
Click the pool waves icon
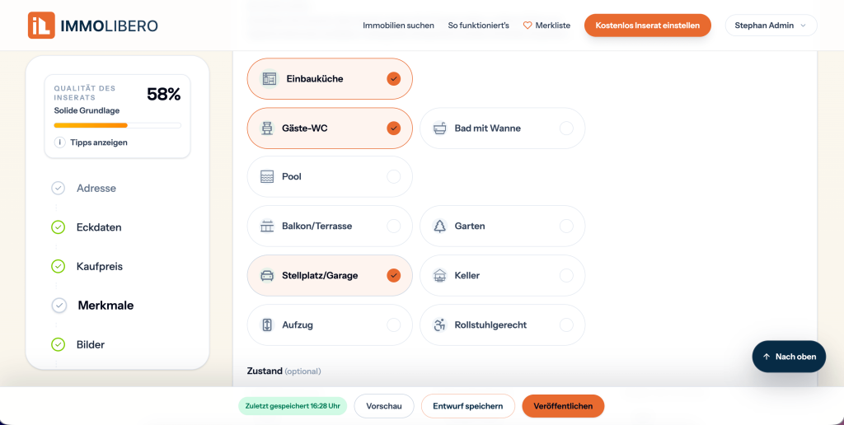click(267, 177)
